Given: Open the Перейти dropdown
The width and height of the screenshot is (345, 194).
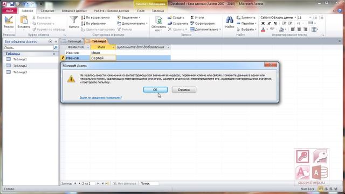Looking at the screenshot, I should coord(247,23).
